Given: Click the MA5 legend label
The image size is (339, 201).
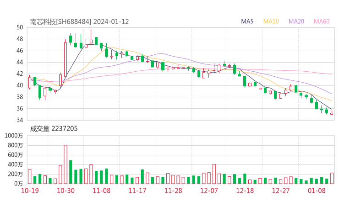Looking at the screenshot, I should (x=247, y=21).
